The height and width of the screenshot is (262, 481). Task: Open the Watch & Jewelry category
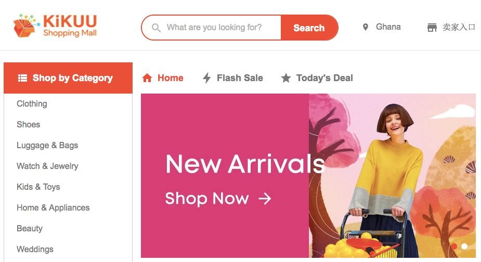47,166
